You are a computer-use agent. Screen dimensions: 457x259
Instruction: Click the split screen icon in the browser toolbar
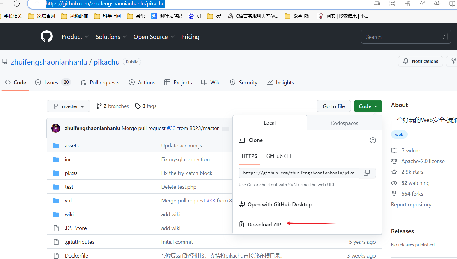coord(452,4)
